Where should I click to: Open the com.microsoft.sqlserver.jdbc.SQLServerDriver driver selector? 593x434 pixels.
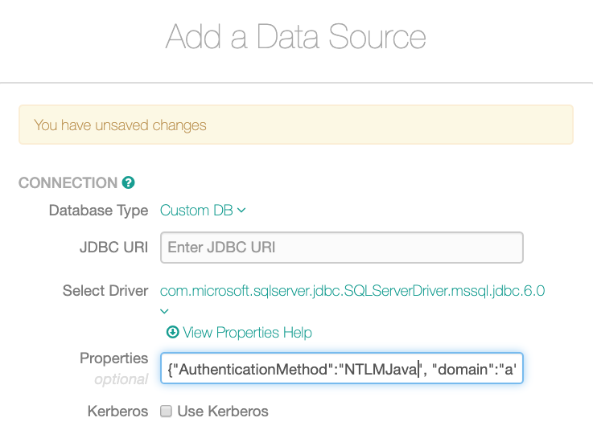(x=352, y=291)
